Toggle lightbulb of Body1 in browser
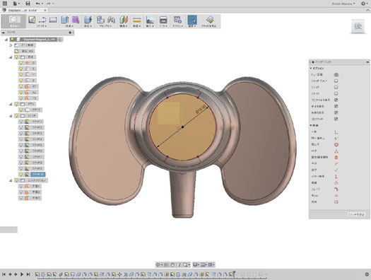The height and width of the screenshot is (280, 371). click(x=21, y=110)
